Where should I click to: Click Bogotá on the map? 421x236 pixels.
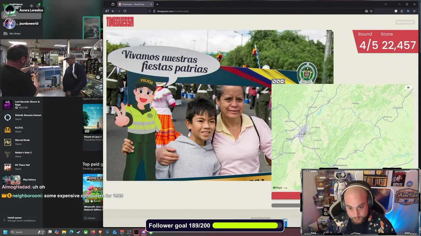click(x=305, y=133)
